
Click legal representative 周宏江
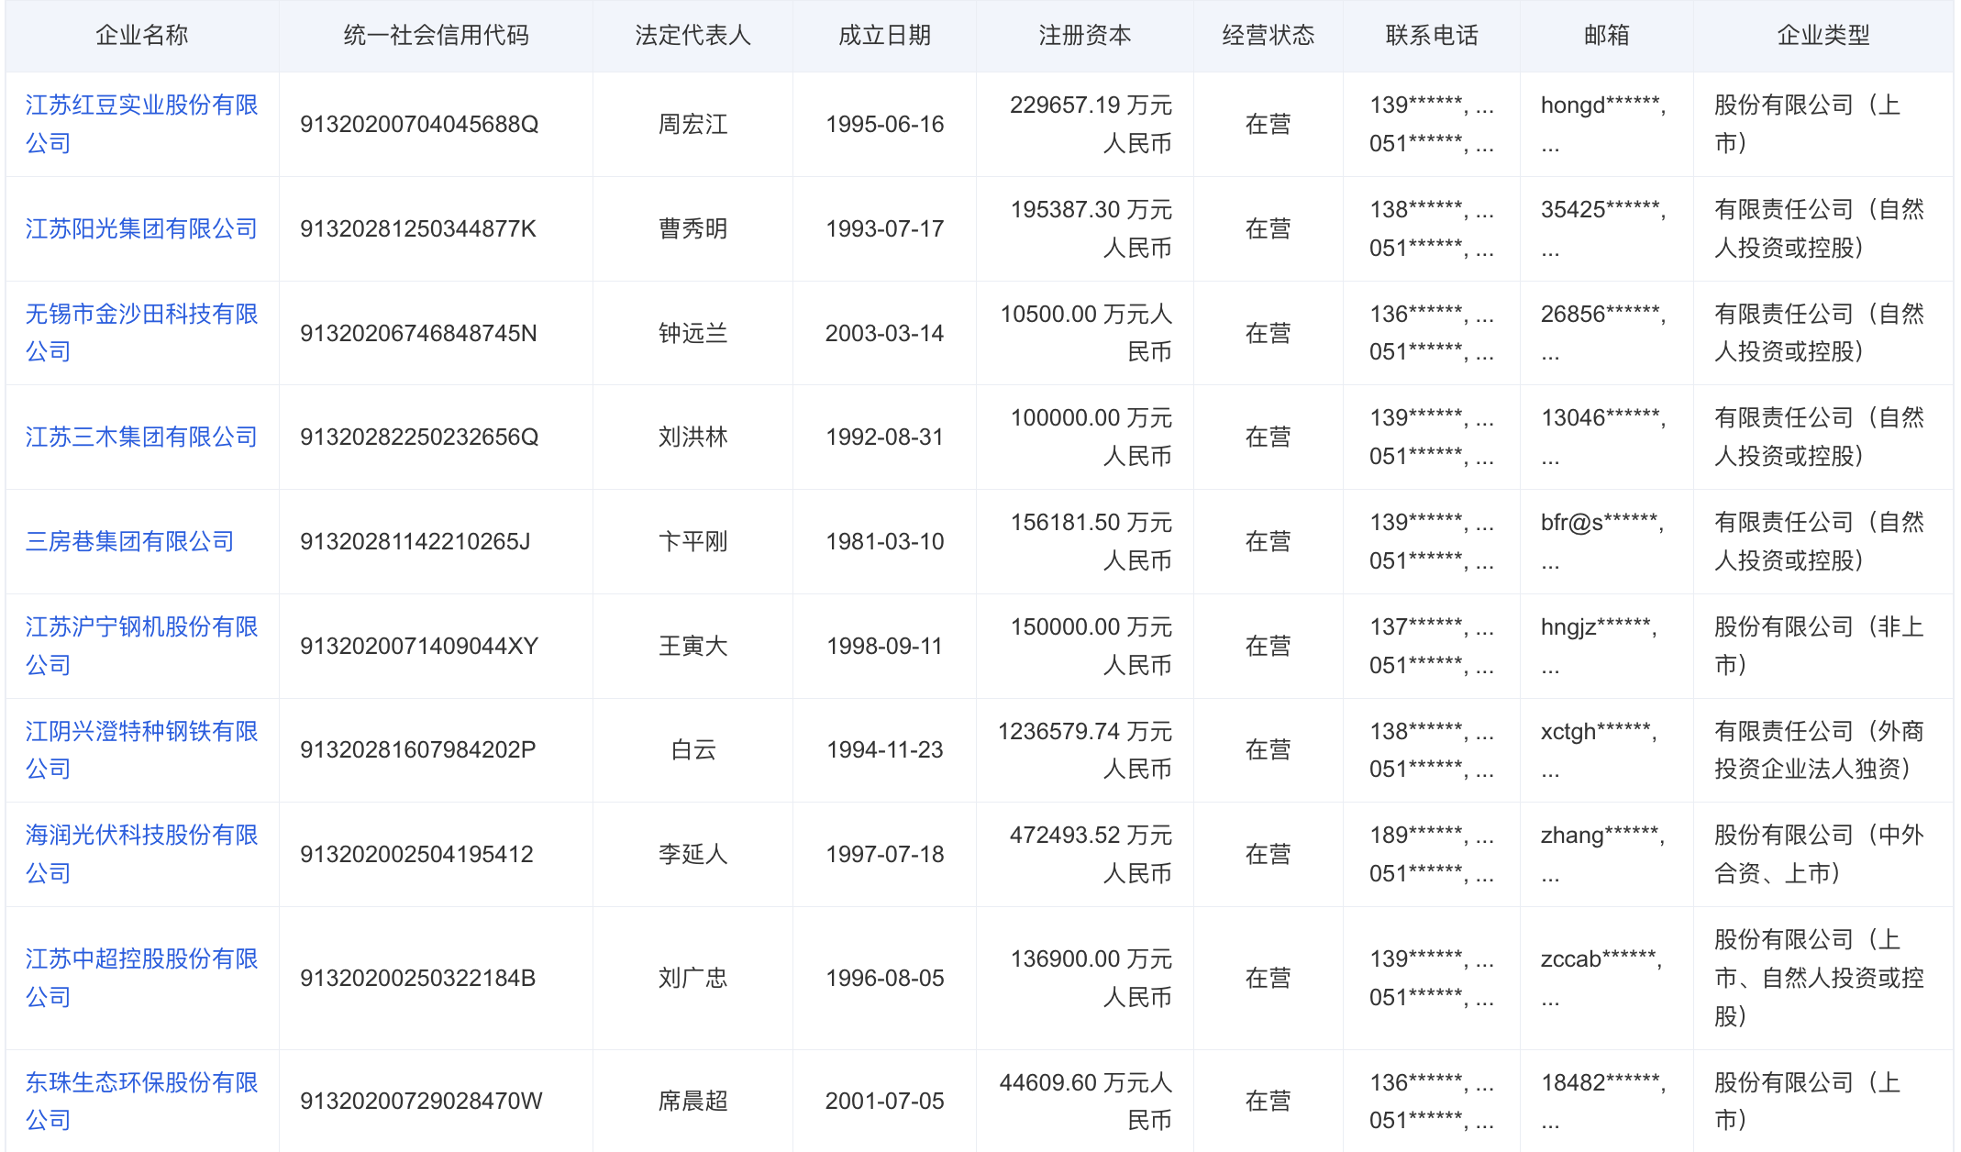[x=693, y=124]
